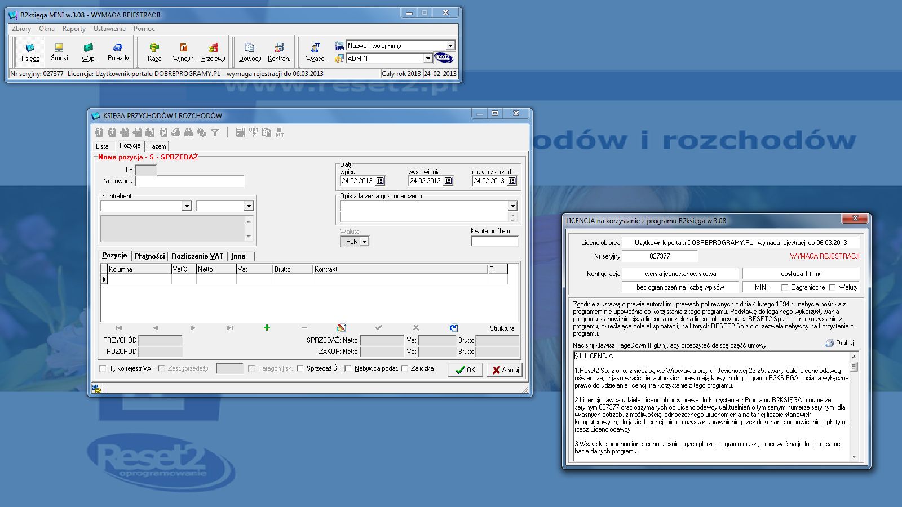
Task: Click the PIT declaration icon
Action: (280, 132)
